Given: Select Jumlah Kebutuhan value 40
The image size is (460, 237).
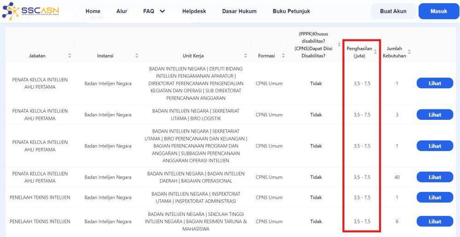Looking at the screenshot, I should point(397,177).
